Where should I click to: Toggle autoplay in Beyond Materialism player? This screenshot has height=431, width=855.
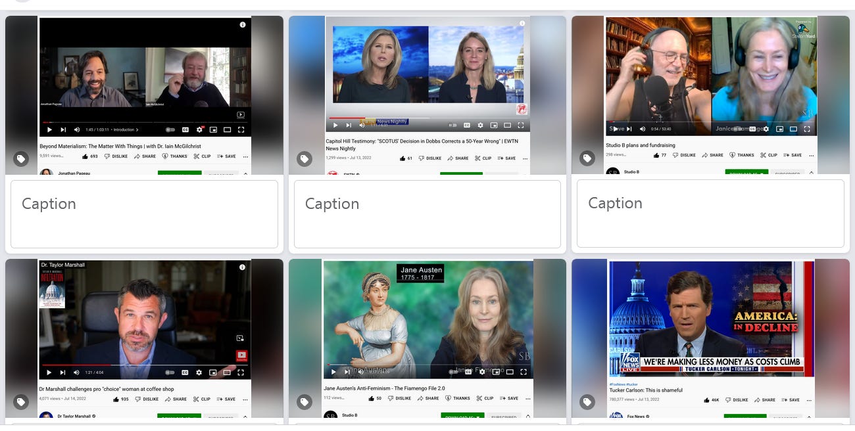click(x=170, y=129)
